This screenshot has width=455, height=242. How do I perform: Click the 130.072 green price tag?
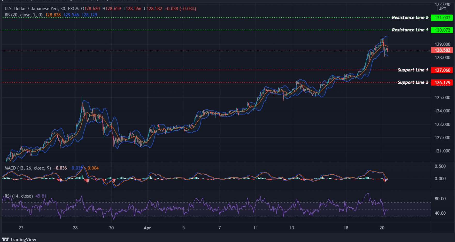coord(442,30)
